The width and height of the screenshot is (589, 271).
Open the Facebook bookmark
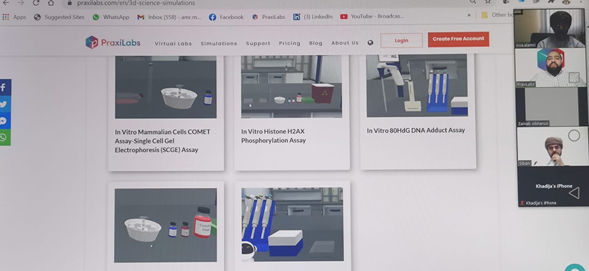[226, 17]
